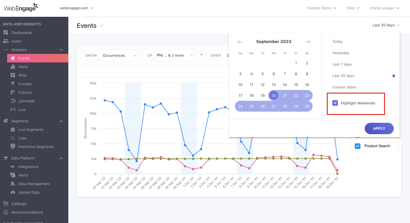
Task: Open chetan poojari user menu
Action: click(x=385, y=8)
